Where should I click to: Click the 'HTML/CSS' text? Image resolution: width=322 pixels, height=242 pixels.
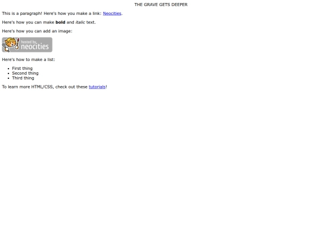coord(42,87)
